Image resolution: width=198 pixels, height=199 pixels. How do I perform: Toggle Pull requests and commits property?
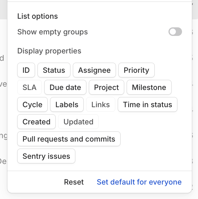click(69, 139)
